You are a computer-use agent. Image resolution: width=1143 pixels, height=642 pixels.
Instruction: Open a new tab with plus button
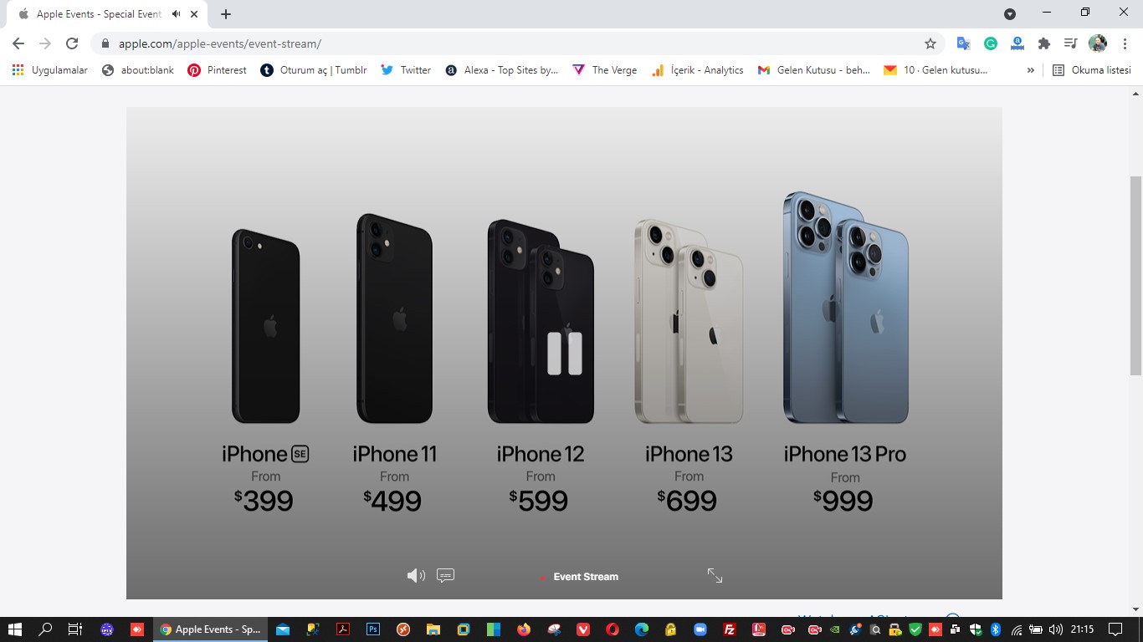(226, 14)
